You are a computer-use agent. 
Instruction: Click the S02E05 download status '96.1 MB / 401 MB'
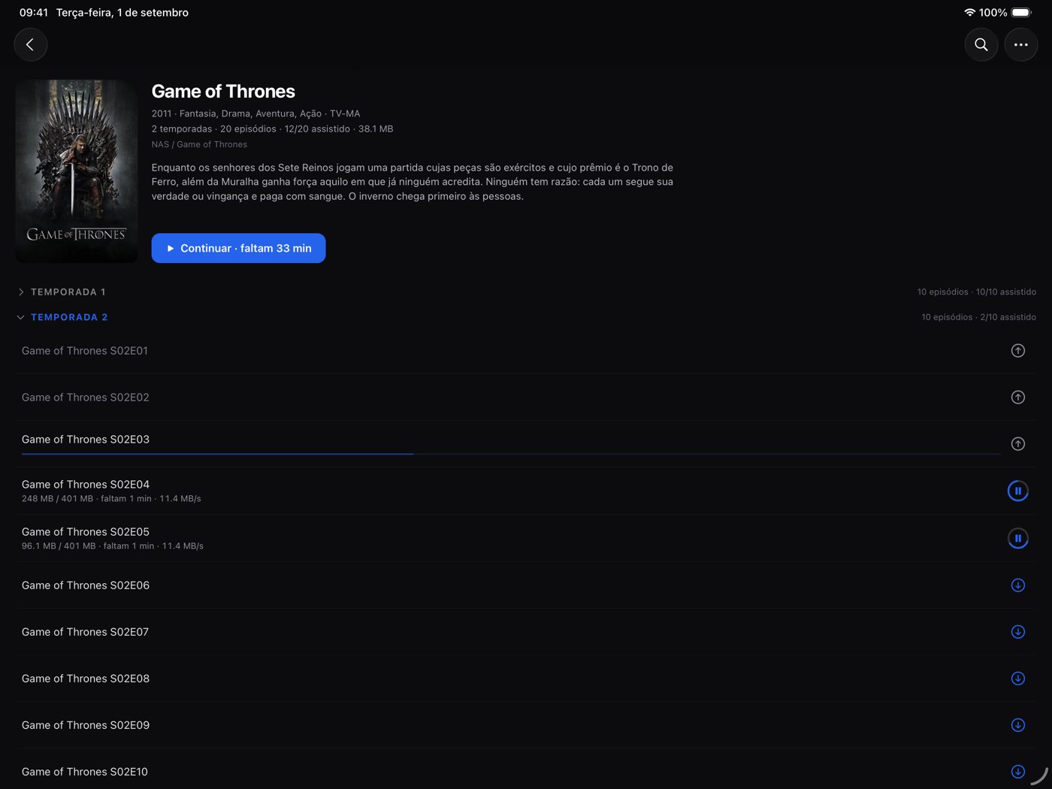(x=59, y=546)
